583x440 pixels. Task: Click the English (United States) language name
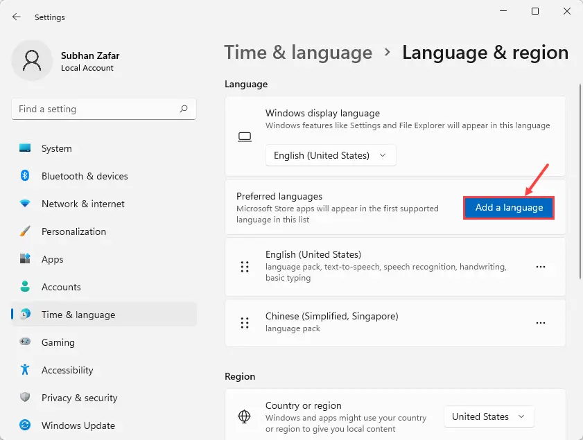[313, 254]
